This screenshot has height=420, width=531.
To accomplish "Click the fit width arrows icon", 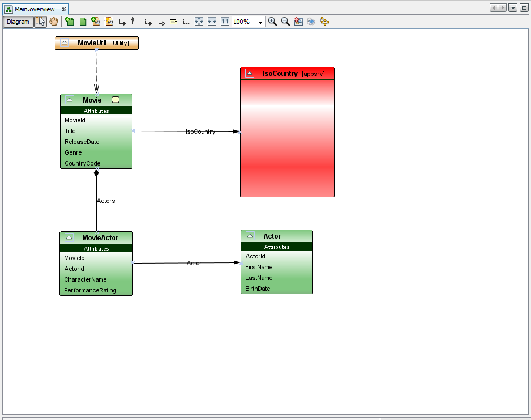I will [212, 22].
